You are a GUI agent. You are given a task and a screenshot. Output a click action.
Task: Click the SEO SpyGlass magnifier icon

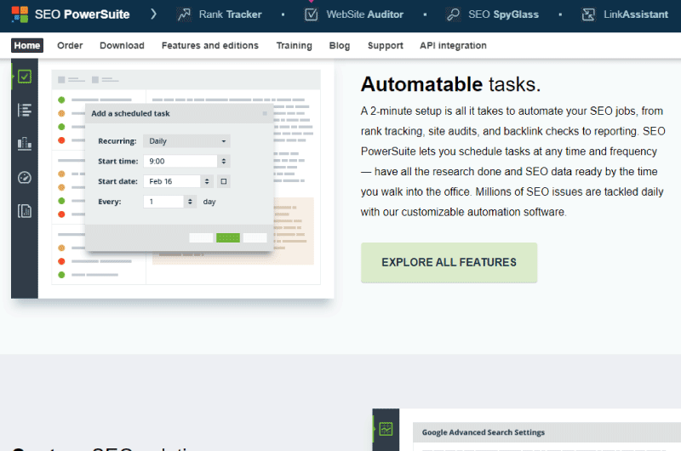coord(454,14)
